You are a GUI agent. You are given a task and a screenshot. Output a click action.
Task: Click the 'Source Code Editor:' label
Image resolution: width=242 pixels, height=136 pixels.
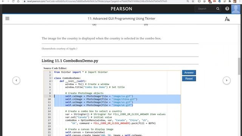coord(55,68)
